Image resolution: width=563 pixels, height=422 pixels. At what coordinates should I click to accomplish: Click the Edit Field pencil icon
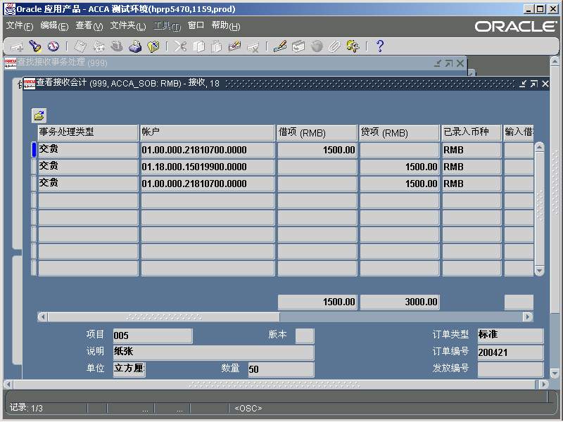pyautogui.click(x=279, y=46)
